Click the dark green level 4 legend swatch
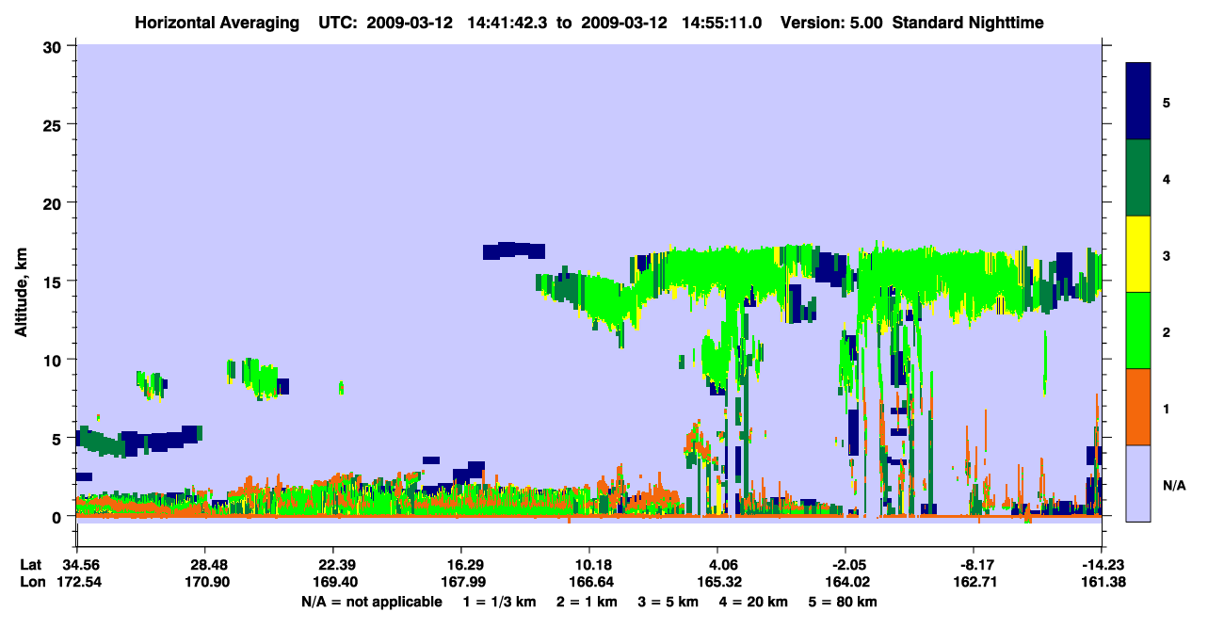The height and width of the screenshot is (628, 1224). (x=1138, y=178)
